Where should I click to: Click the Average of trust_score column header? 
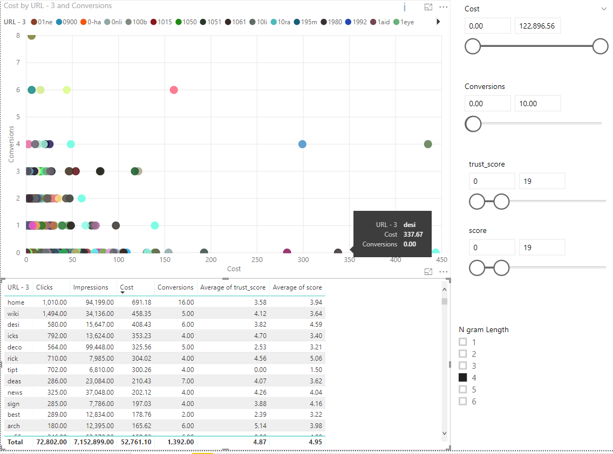point(233,287)
